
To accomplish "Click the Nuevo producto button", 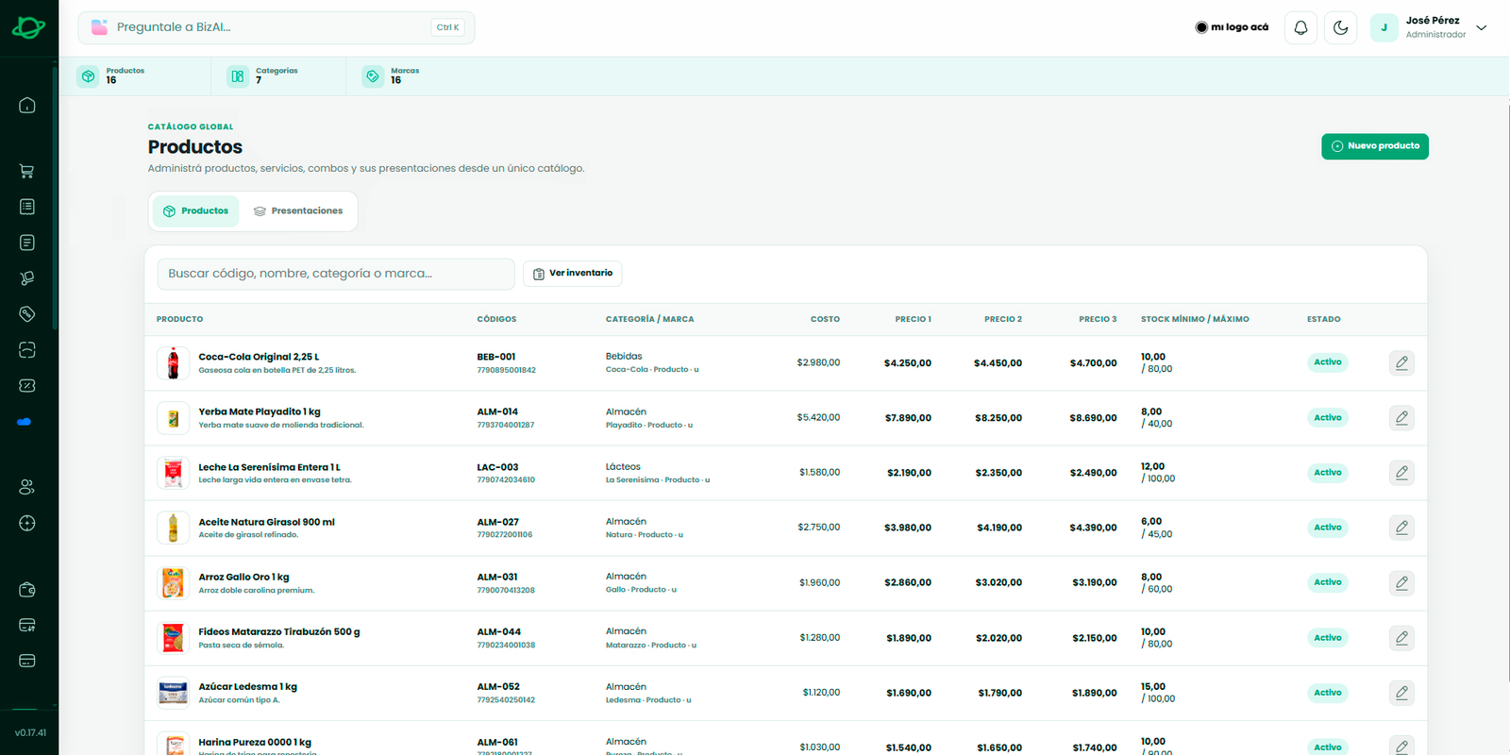I will coord(1375,146).
